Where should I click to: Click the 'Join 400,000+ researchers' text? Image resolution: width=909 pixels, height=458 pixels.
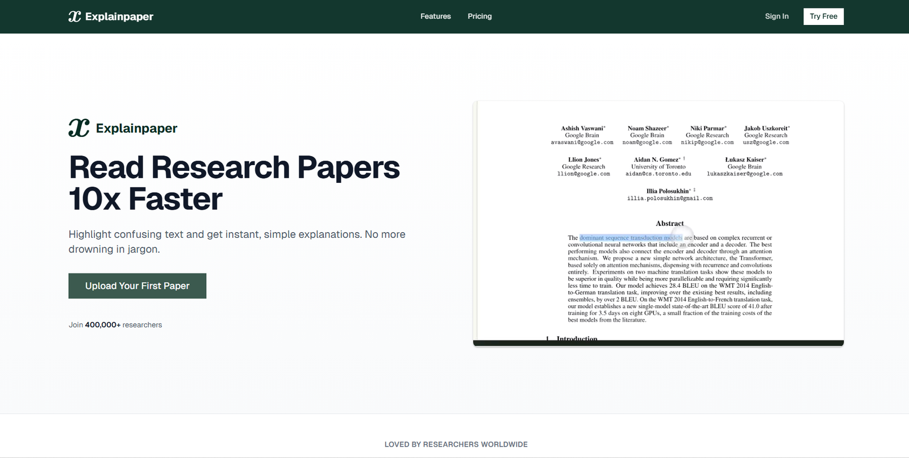pyautogui.click(x=115, y=325)
